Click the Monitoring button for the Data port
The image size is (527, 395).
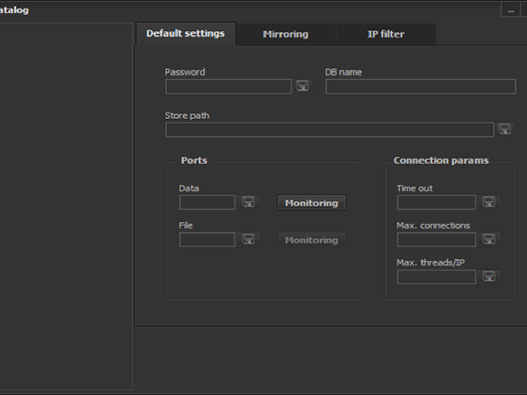[x=311, y=203]
